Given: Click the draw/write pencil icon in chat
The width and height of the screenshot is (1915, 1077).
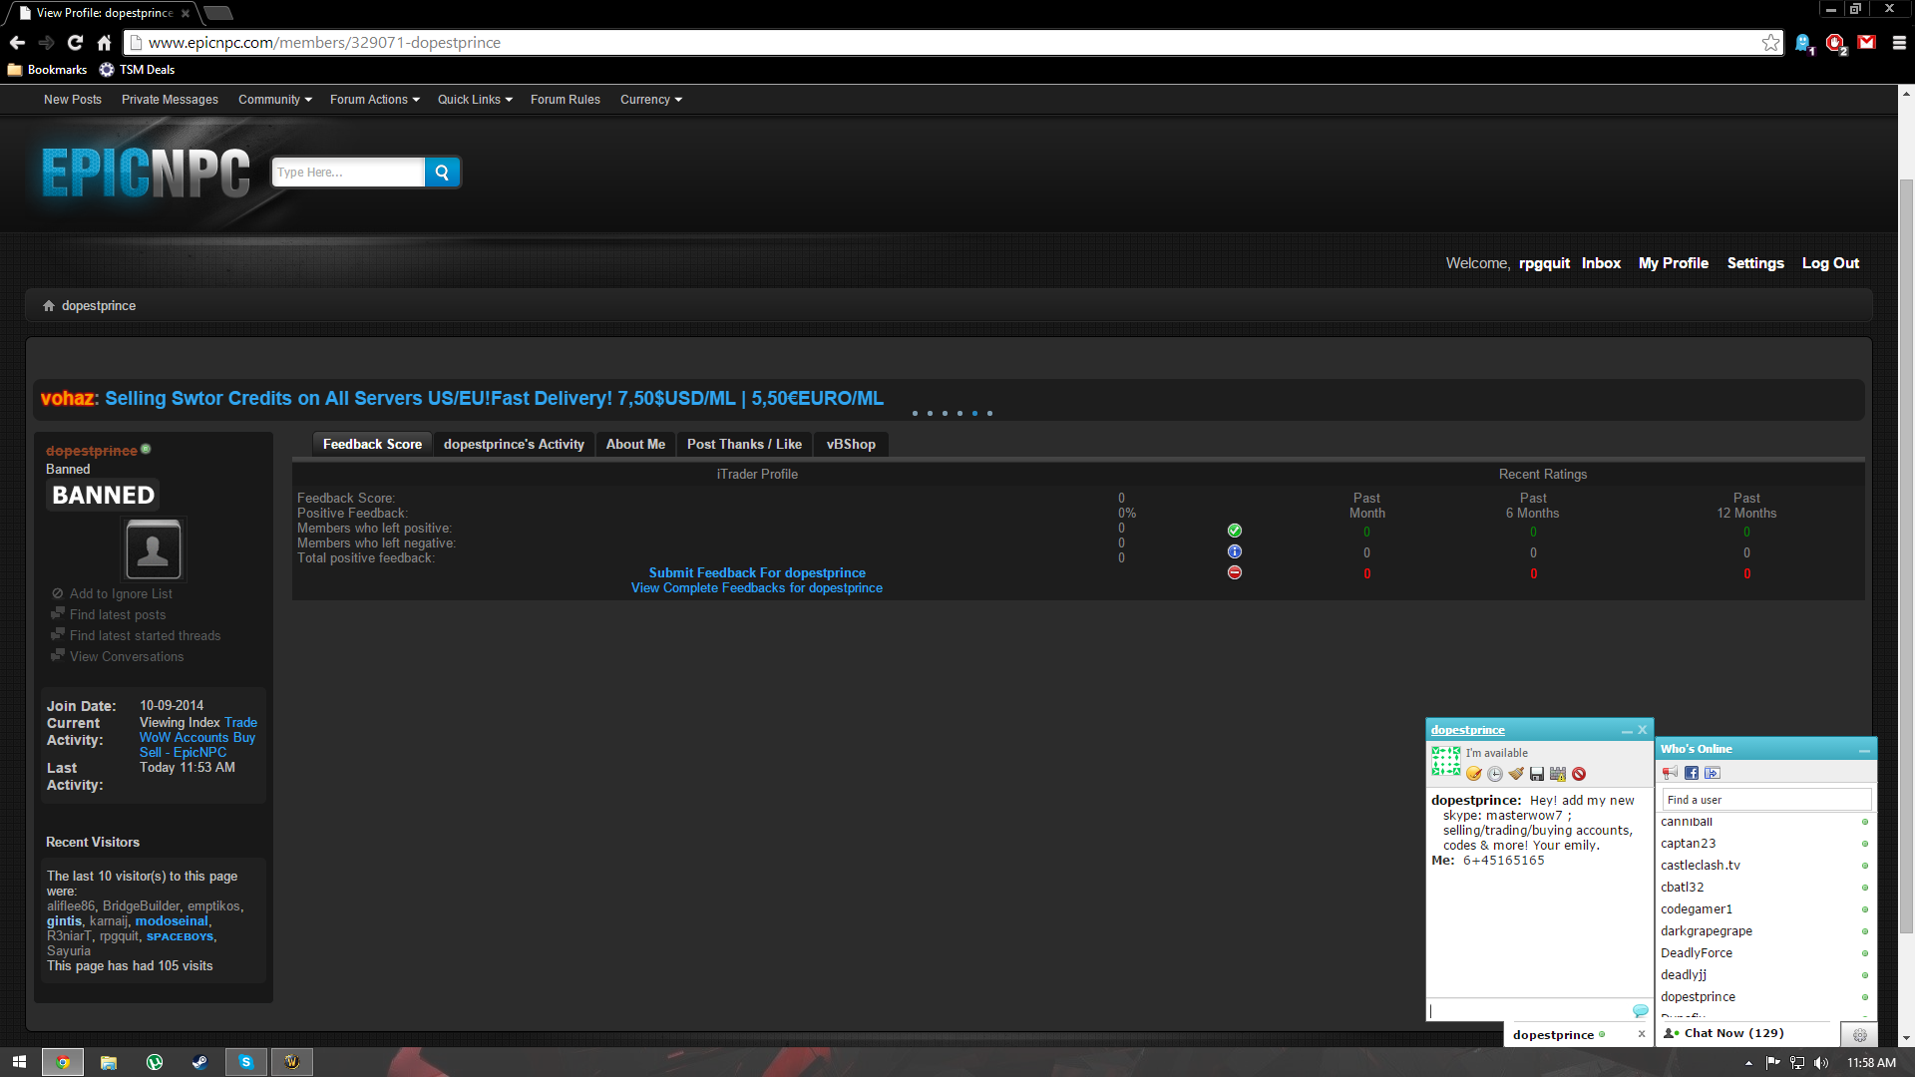Looking at the screenshot, I should pyautogui.click(x=1474, y=774).
